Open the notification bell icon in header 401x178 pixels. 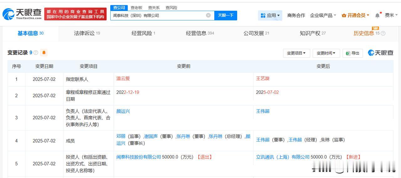click(x=378, y=15)
